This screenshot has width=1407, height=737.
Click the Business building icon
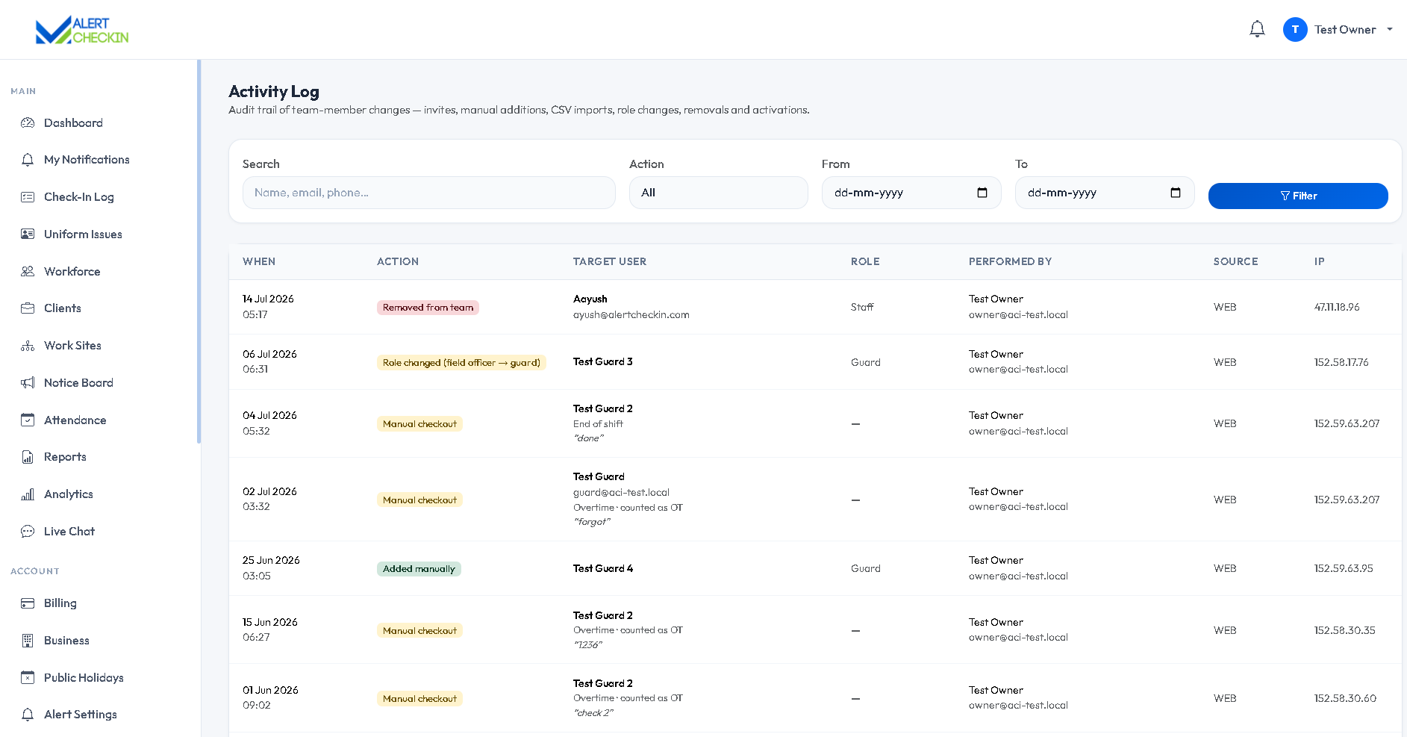coord(28,640)
